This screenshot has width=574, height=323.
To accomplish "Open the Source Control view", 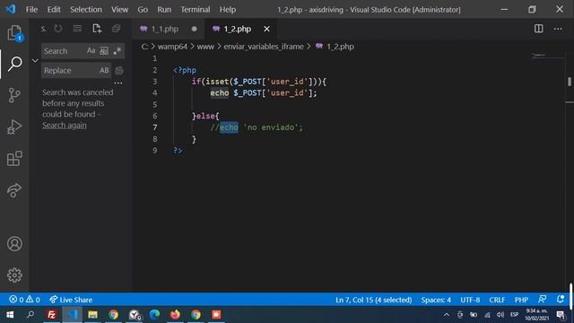I will click(x=14, y=95).
